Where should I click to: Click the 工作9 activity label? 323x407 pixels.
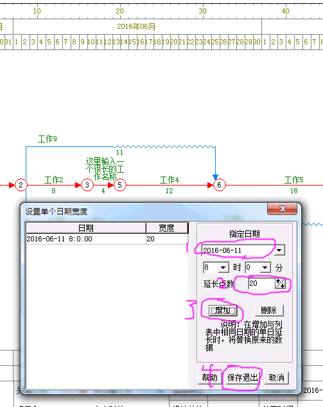[x=48, y=139]
